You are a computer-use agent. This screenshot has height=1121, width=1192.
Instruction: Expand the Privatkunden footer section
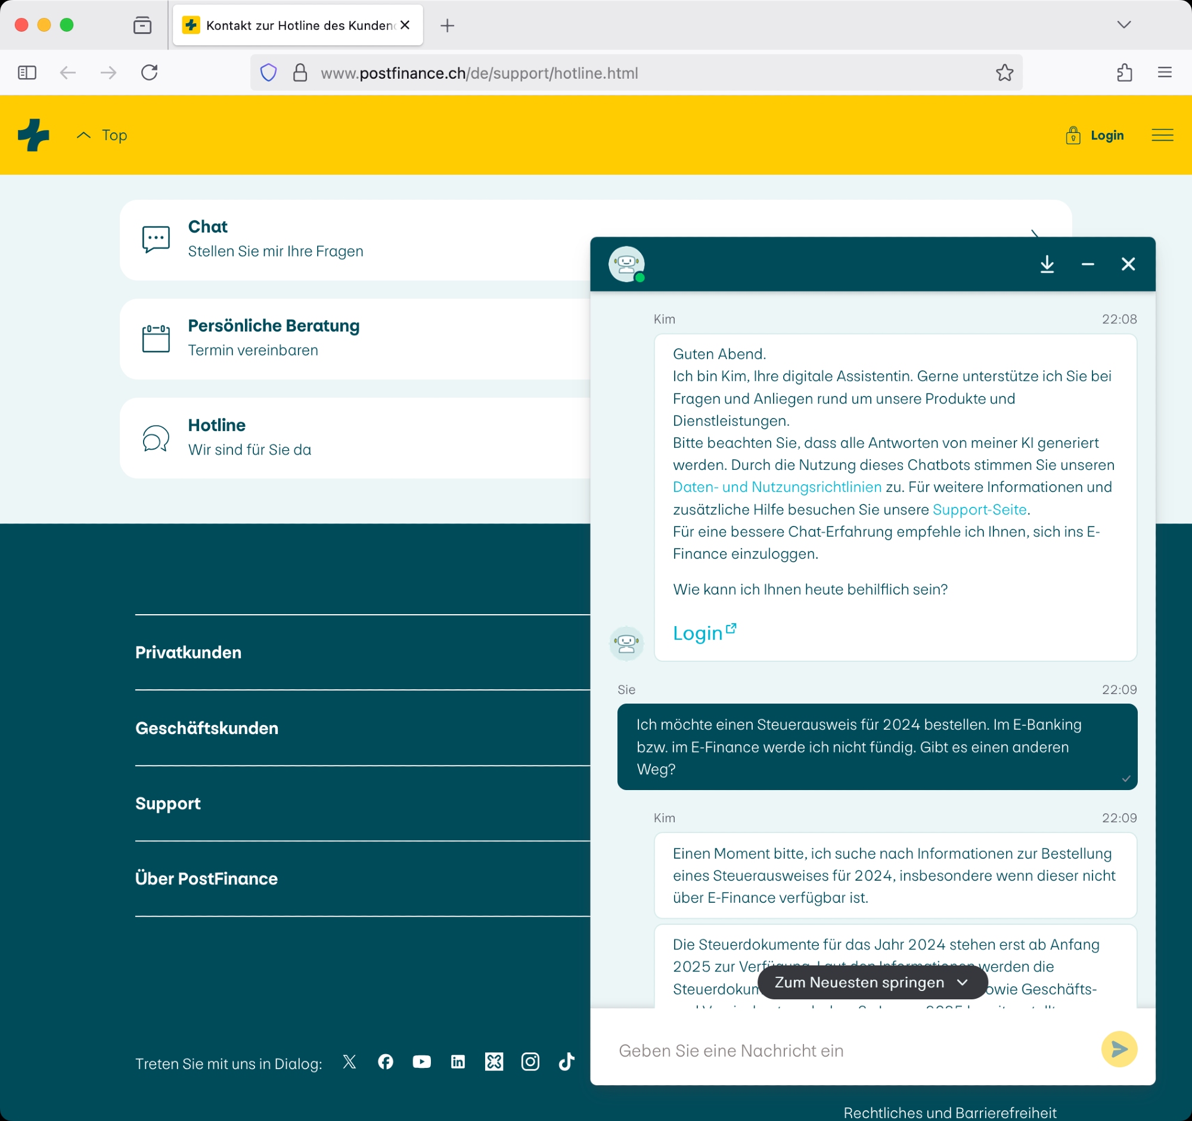[x=188, y=652]
